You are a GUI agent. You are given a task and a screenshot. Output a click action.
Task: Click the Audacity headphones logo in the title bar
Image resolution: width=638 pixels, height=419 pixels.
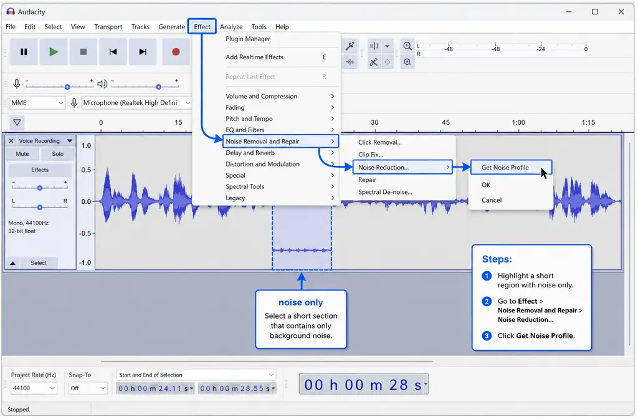(10, 11)
